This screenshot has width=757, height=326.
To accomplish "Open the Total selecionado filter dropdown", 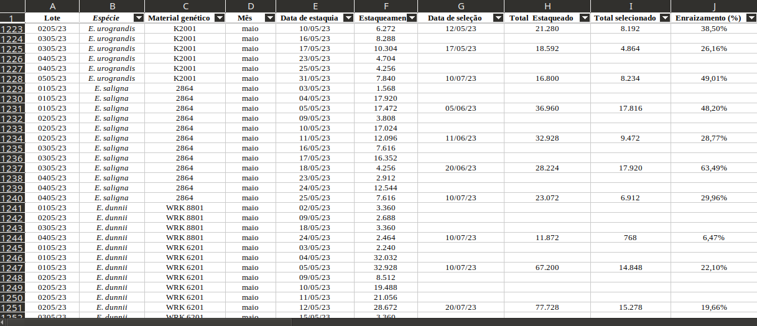I will 665,18.
